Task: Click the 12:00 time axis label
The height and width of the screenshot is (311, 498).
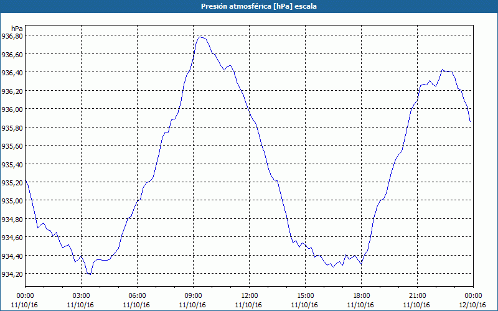Action: tap(250, 296)
